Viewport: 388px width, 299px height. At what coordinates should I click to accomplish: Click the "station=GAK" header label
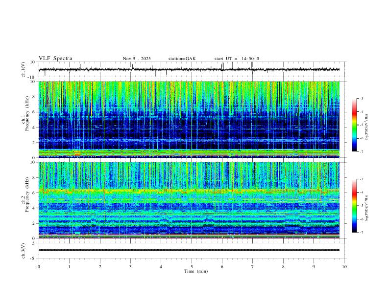coord(182,59)
